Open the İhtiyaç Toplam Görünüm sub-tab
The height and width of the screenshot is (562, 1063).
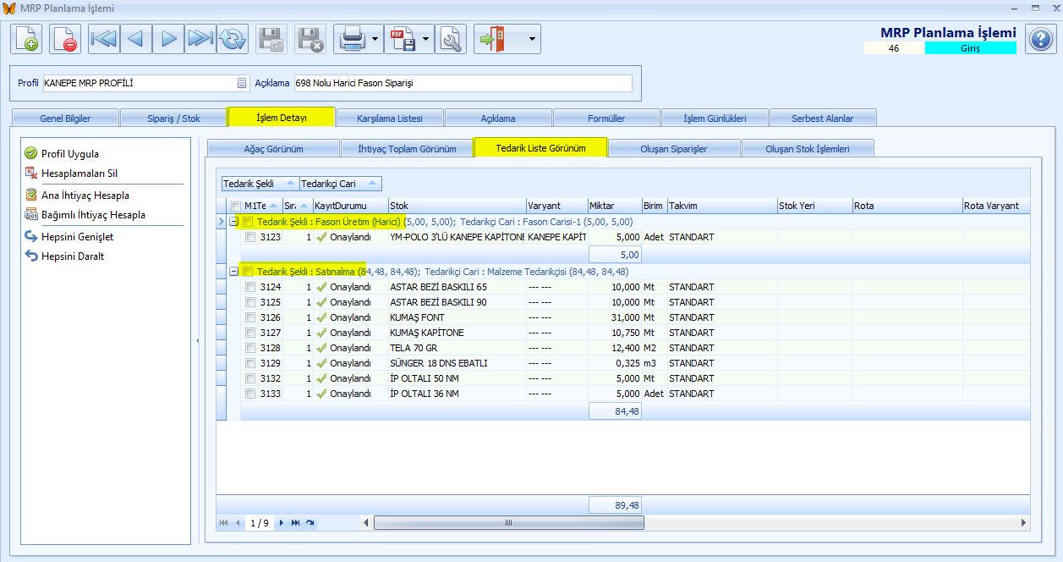[x=407, y=148]
